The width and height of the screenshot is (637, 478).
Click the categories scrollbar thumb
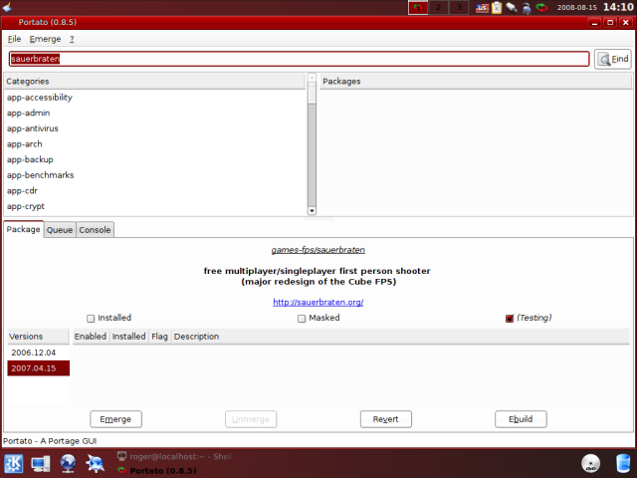[312, 92]
